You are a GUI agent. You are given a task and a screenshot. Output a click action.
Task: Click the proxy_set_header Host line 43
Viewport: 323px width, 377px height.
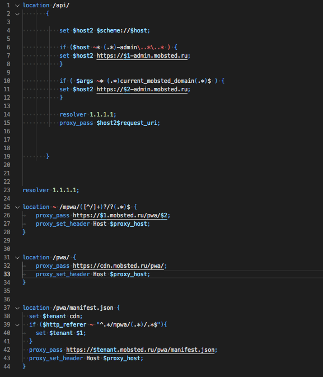coord(86,359)
